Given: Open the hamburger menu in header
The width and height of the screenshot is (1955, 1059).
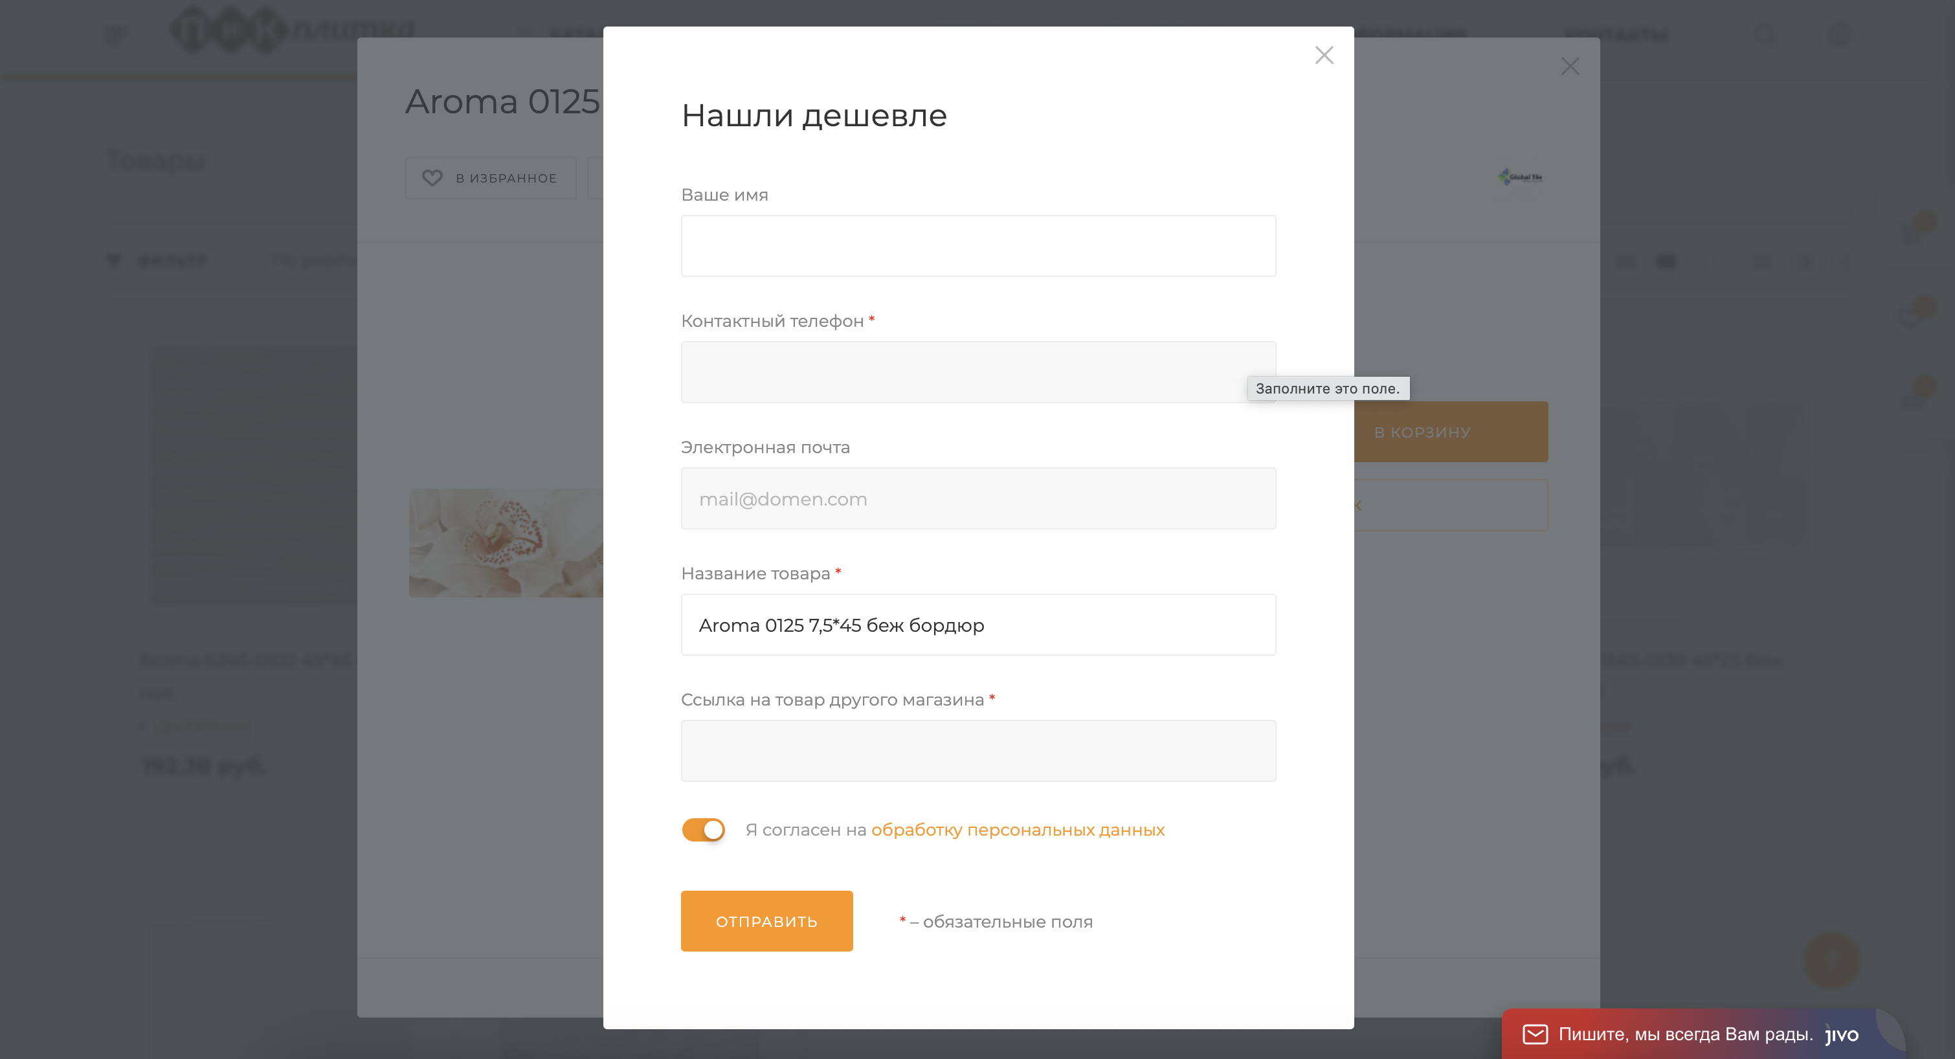Looking at the screenshot, I should click(x=116, y=34).
